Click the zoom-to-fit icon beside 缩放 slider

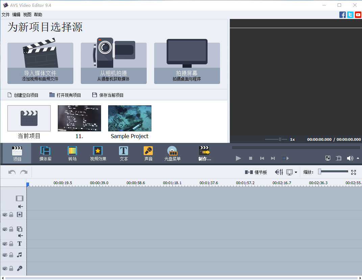[354, 172]
